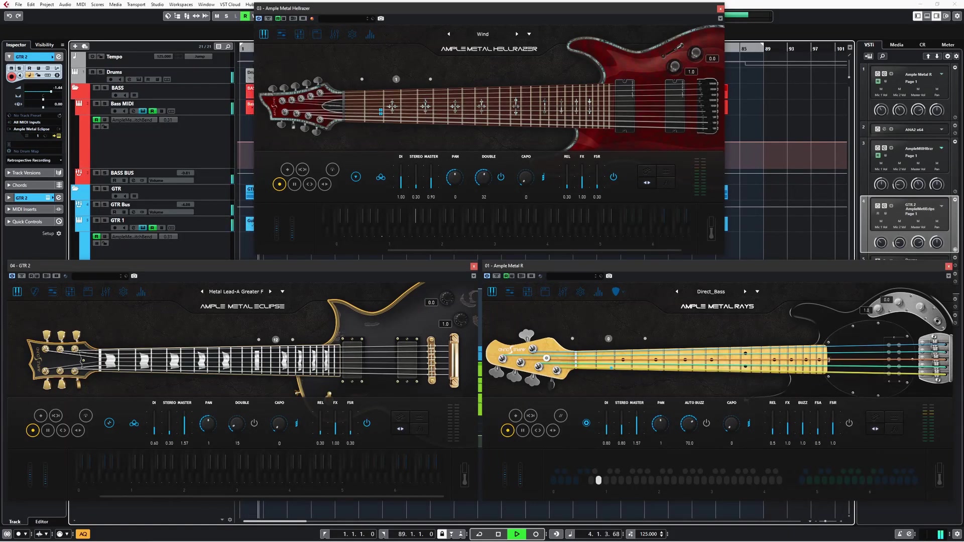Image resolution: width=964 pixels, height=542 pixels.
Task: Click the transport Stop button
Action: point(498,534)
